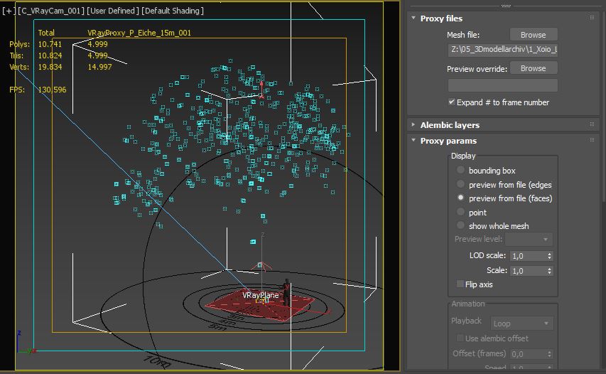Select preview from file (faces) option
606x374 pixels.
(x=460, y=198)
